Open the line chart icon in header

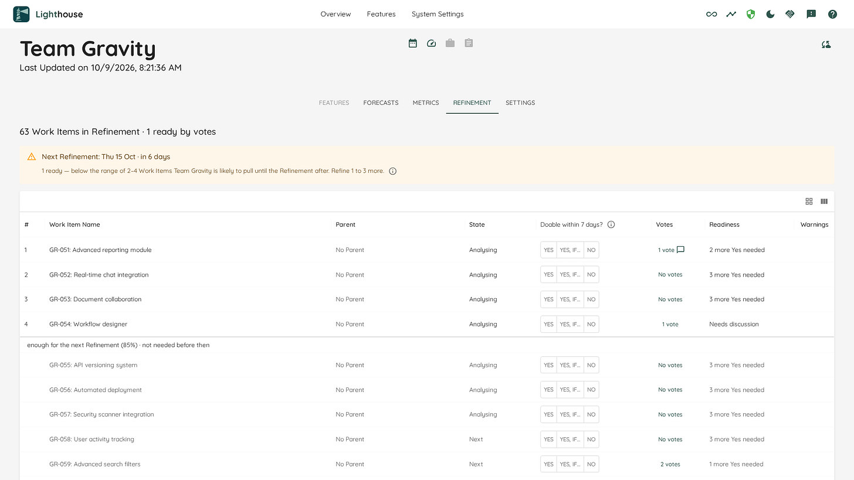click(731, 14)
